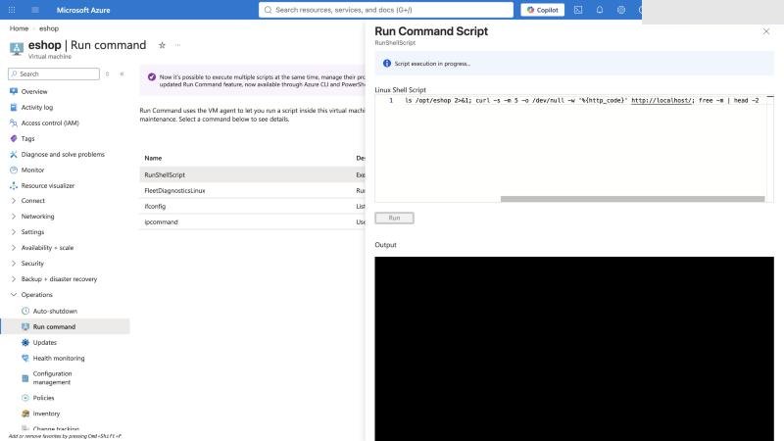784x441 pixels.
Task: Click the Inventory icon in sidebar
Action: pos(25,414)
